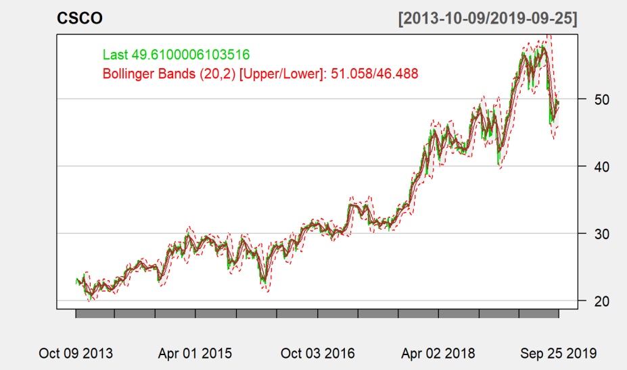Select the Apr 01 2015 date label
This screenshot has height=370, width=627.
pyautogui.click(x=195, y=353)
